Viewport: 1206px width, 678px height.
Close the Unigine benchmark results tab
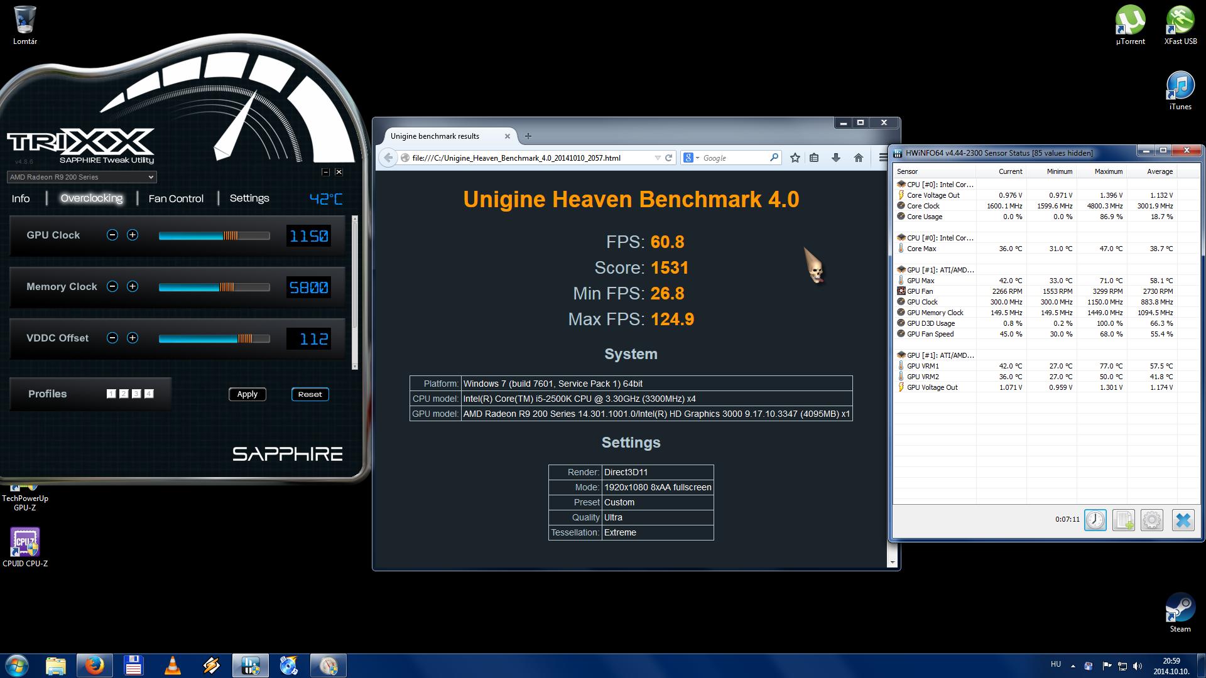[508, 136]
